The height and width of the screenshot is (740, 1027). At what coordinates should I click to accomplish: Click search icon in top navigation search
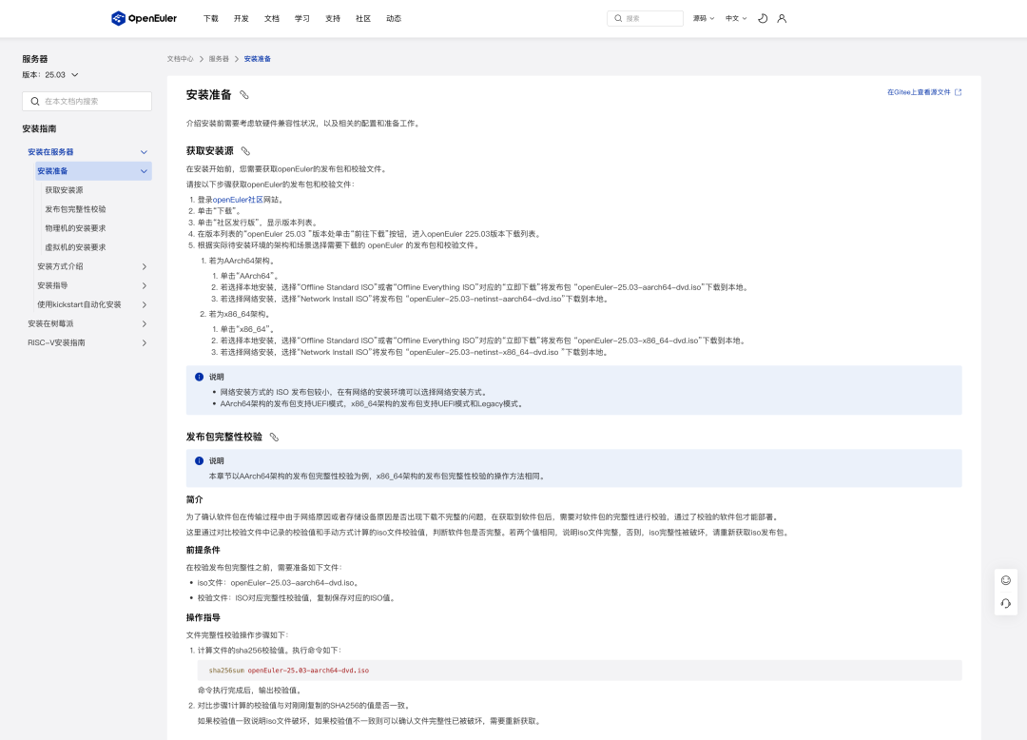pos(618,18)
